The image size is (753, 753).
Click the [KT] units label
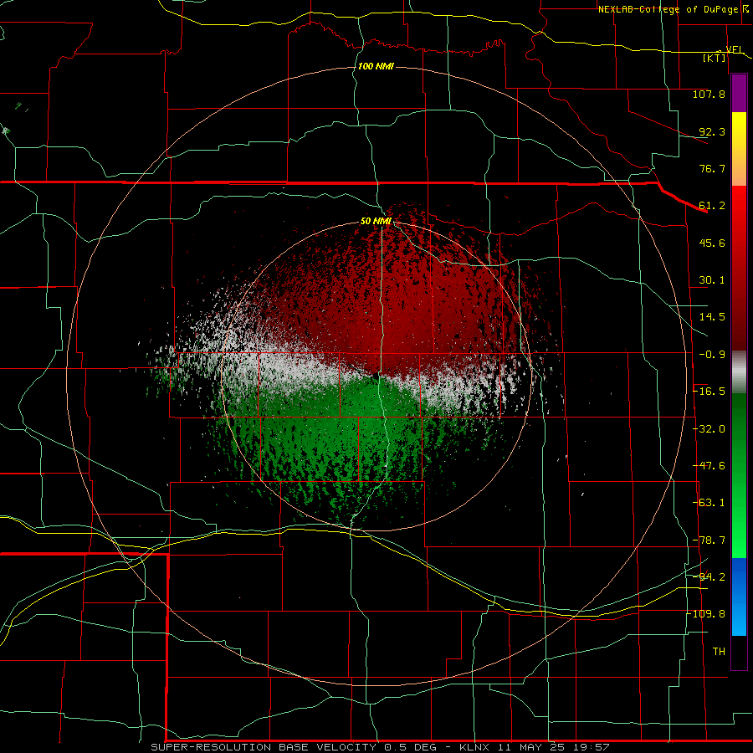(715, 58)
